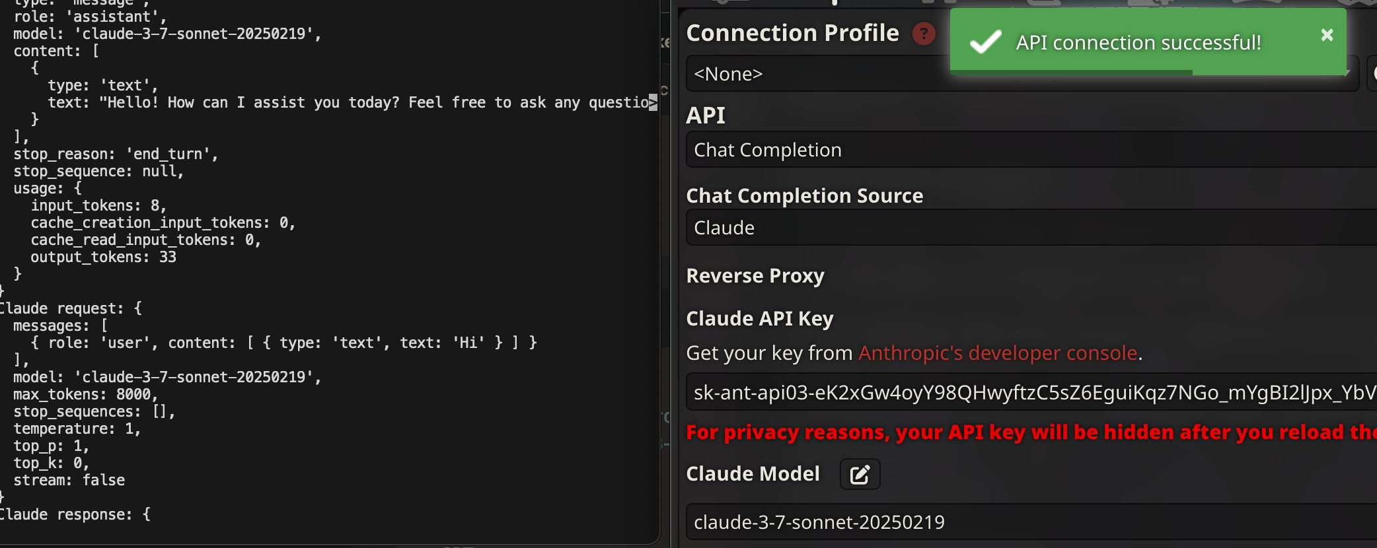1377x548 pixels.
Task: Click temperature: 1 in terminal output
Action: coord(77,428)
